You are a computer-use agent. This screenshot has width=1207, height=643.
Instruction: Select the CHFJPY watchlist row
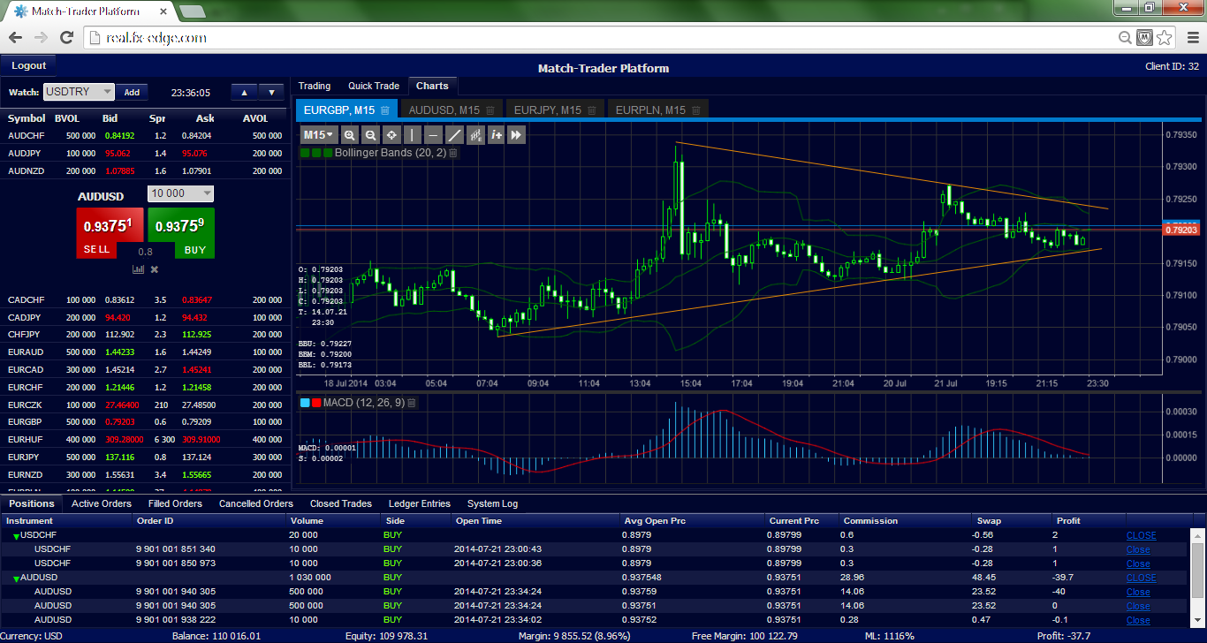(145, 335)
